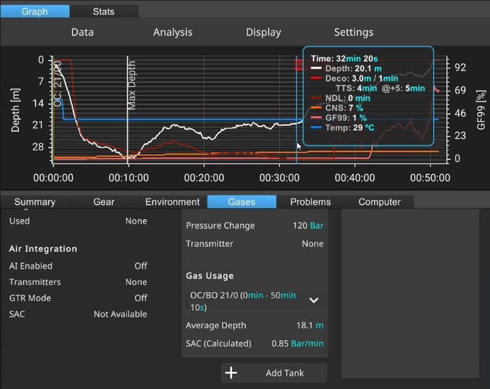Viewport: 490px width, 389px height.
Task: Click the Max Depth marker on graph
Action: 132,85
